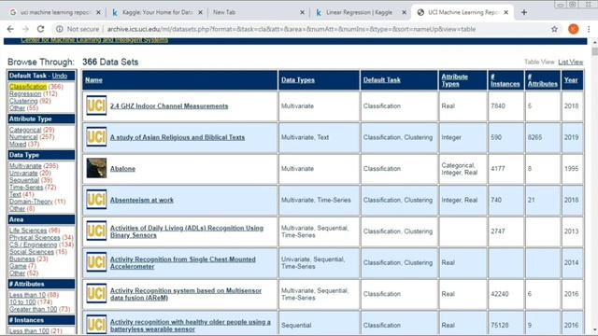Switch to Kaggle Your Home for Data tab
598x336 pixels.
coord(156,12)
